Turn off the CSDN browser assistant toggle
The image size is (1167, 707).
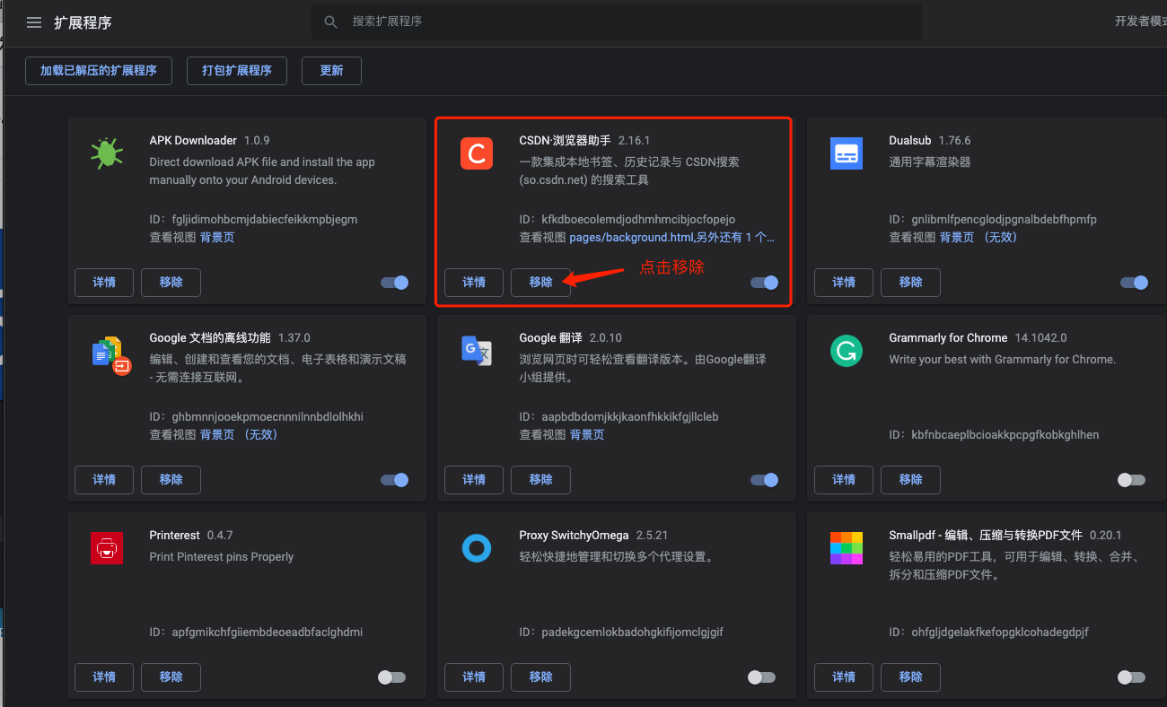[x=765, y=283]
